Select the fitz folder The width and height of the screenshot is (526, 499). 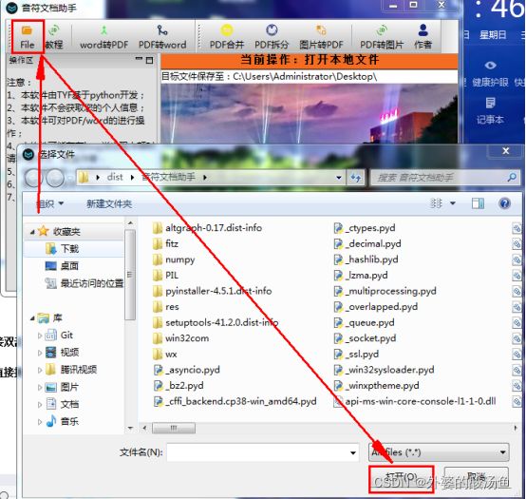click(166, 243)
